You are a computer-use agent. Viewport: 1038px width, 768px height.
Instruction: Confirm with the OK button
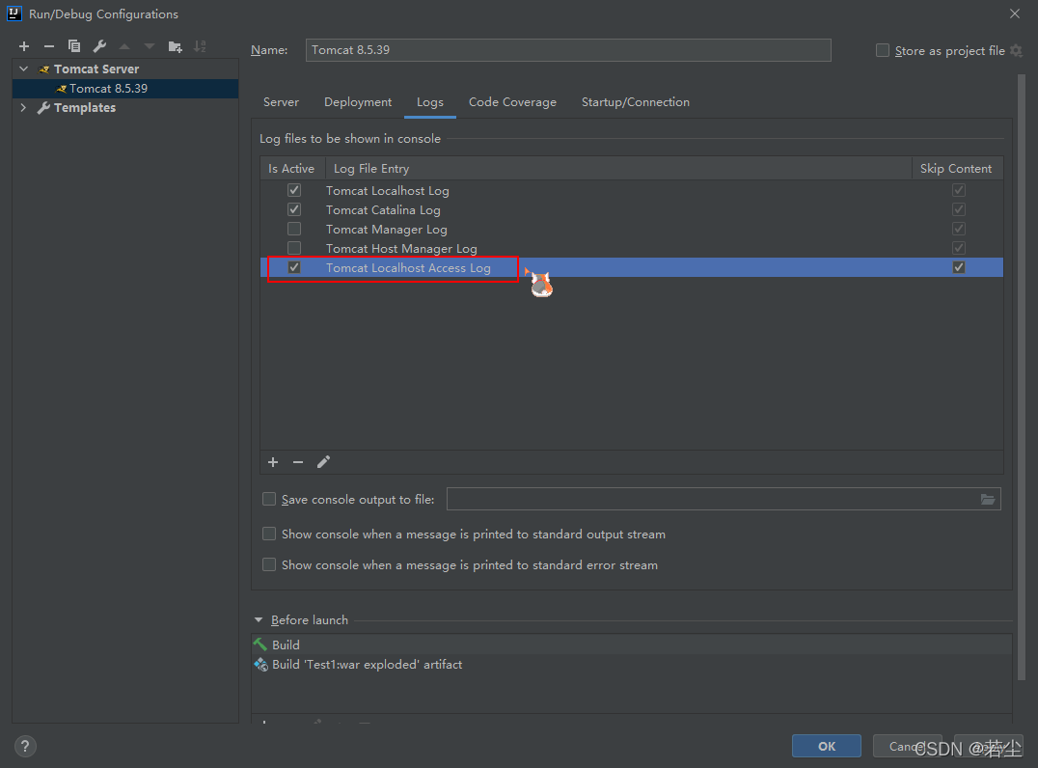click(826, 746)
